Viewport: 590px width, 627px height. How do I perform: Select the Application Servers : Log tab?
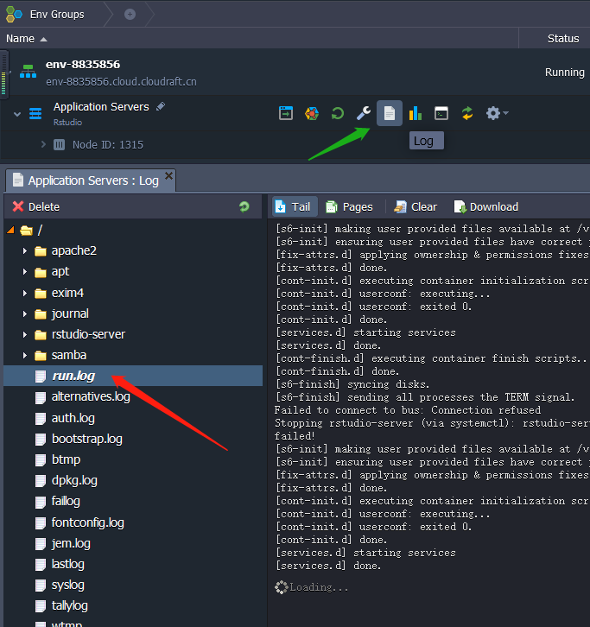[x=85, y=180]
